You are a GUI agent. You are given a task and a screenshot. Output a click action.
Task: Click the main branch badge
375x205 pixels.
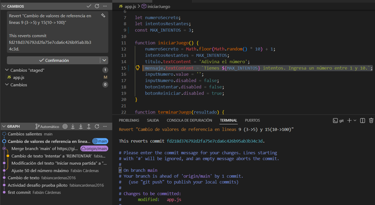click(100, 141)
